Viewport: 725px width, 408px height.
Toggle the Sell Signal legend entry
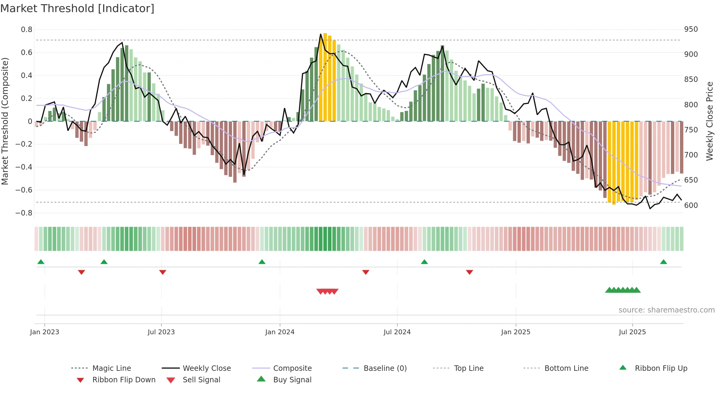coord(193,380)
